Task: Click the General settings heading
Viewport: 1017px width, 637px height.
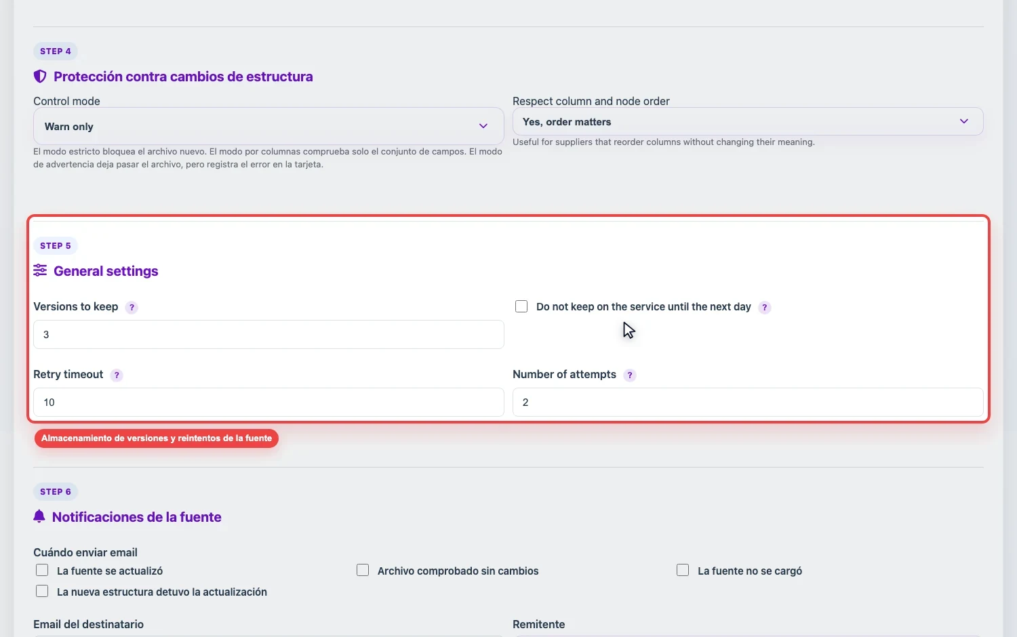Action: (x=106, y=271)
